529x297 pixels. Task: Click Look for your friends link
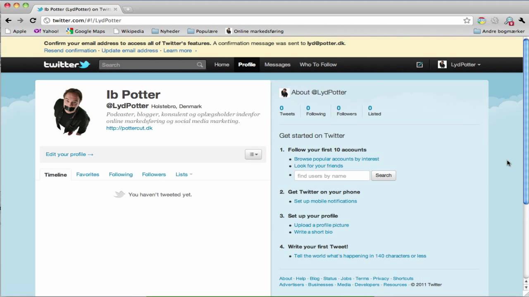tap(319, 166)
